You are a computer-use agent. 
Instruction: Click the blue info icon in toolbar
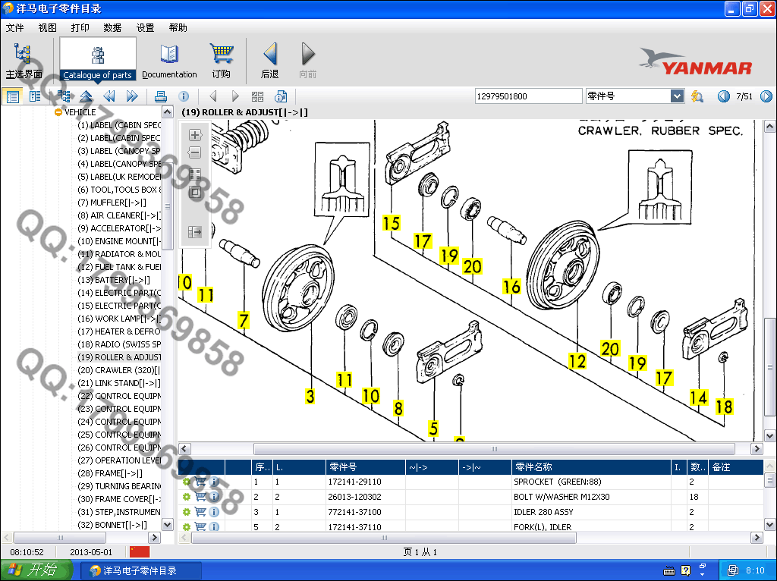pos(184,96)
